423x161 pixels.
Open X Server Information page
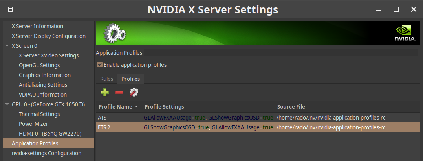tap(37, 26)
